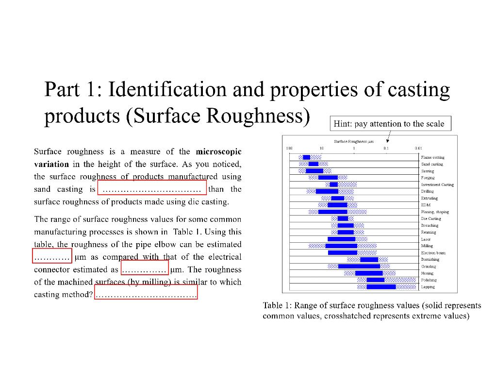Viewport: 497px width, 384px height.
Task: Click the 'Flame cutting' chart label
Action: point(432,157)
